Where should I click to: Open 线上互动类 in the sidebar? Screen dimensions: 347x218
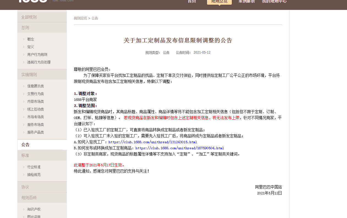(35, 109)
